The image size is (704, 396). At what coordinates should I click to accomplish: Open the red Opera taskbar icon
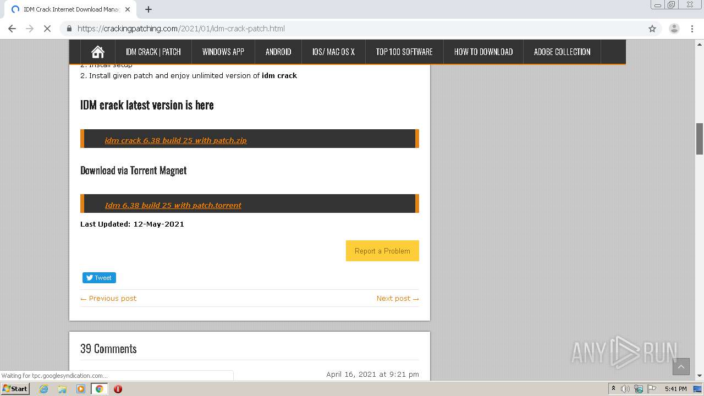pos(118,389)
